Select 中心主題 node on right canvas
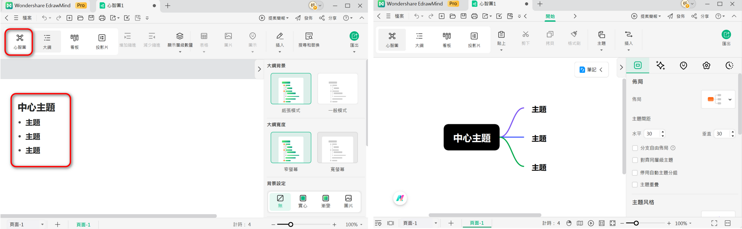Screen dimensions: 742x229 (x=472, y=137)
